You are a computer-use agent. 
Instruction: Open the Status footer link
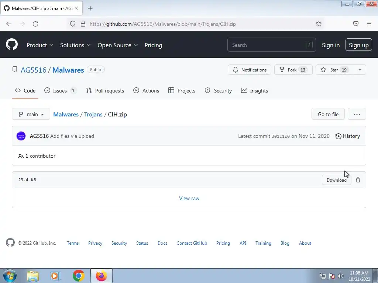pos(142,243)
